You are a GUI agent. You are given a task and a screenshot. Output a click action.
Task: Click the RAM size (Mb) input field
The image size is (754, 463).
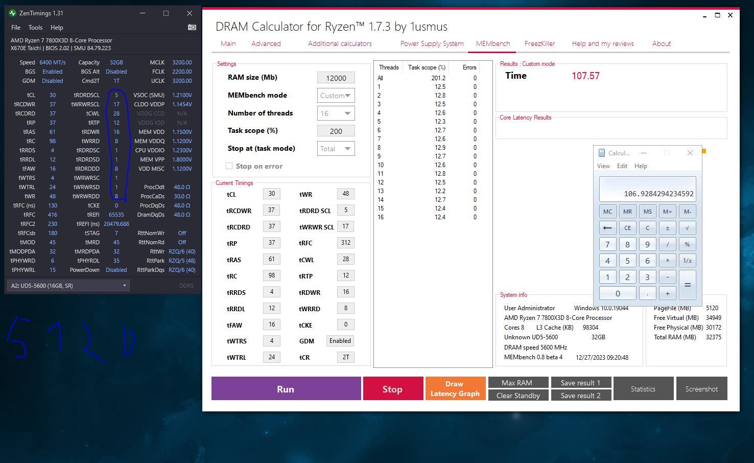coord(336,78)
